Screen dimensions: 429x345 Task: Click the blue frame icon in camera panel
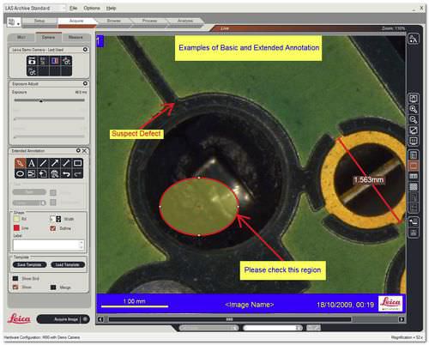click(x=55, y=61)
